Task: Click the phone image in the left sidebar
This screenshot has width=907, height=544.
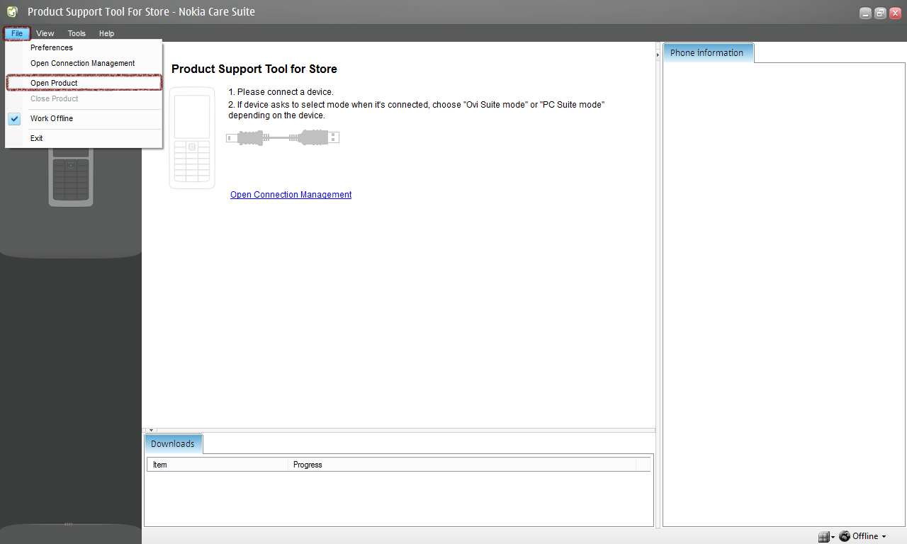Action: click(x=70, y=177)
